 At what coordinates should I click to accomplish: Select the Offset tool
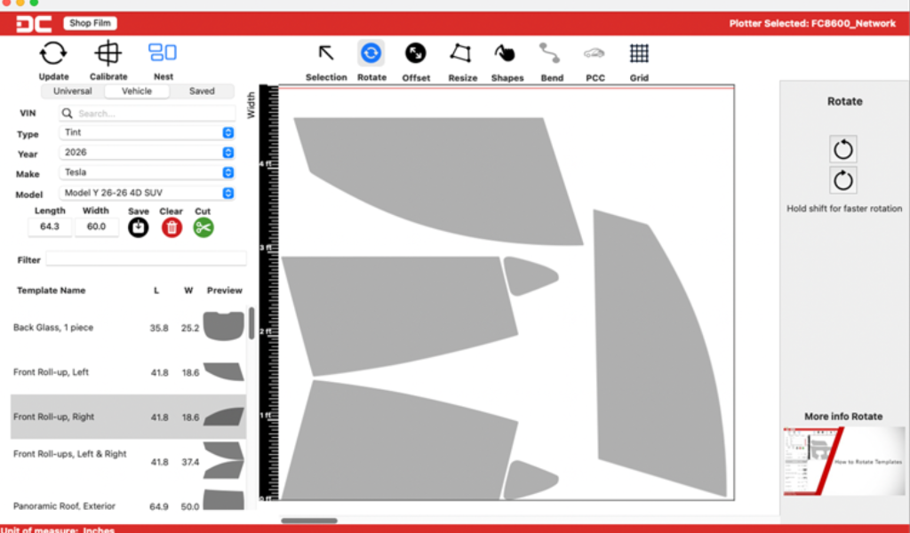pyautogui.click(x=416, y=53)
